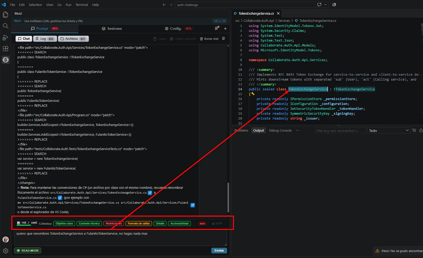Image resolution: width=423 pixels, height=258 pixels.
Task: Add a new session with plus icon
Action: tap(225, 29)
